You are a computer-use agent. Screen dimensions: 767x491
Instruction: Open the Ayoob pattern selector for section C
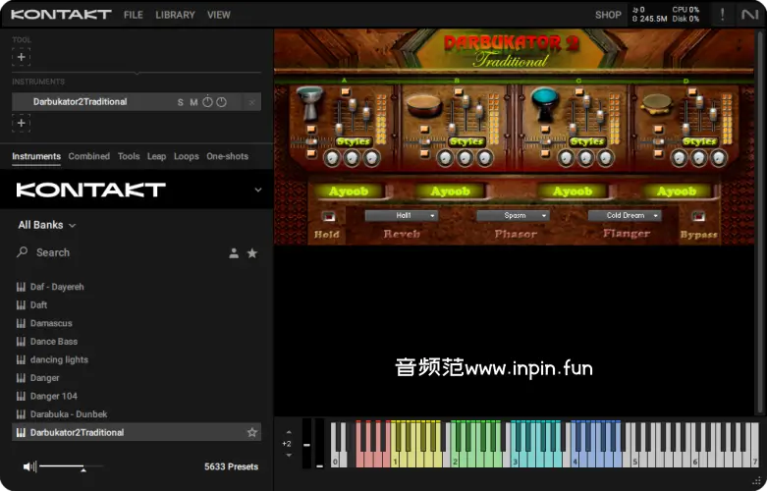(x=573, y=191)
